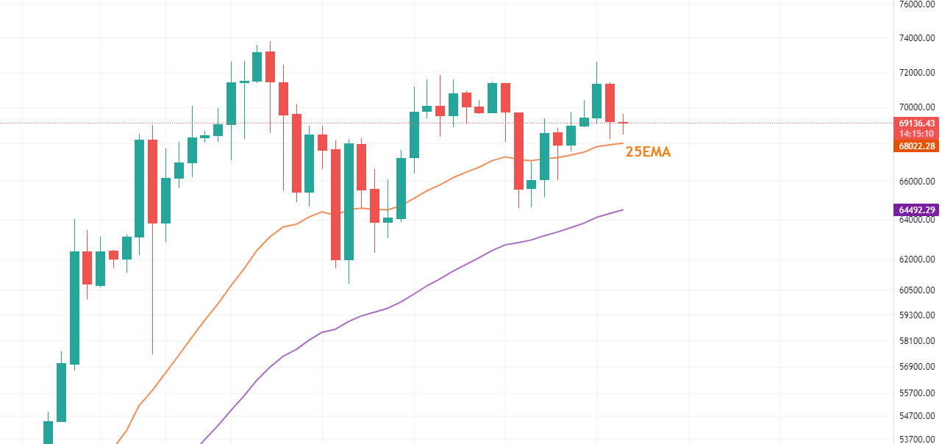Select the current price label 69136.43

pyautogui.click(x=916, y=123)
